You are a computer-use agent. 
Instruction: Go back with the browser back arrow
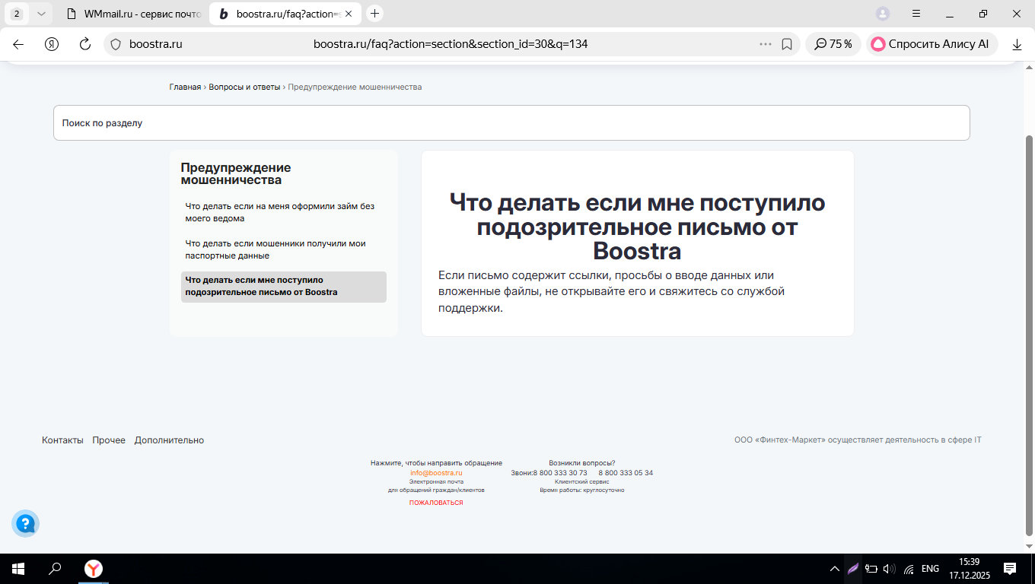coord(18,44)
